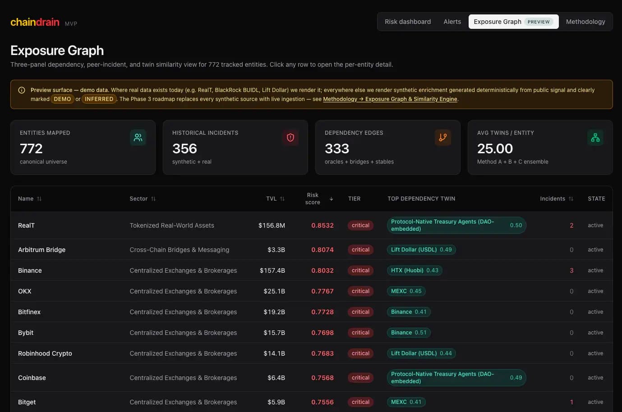Click the INFERRED badge in banner
The image size is (622, 412).
tap(99, 99)
